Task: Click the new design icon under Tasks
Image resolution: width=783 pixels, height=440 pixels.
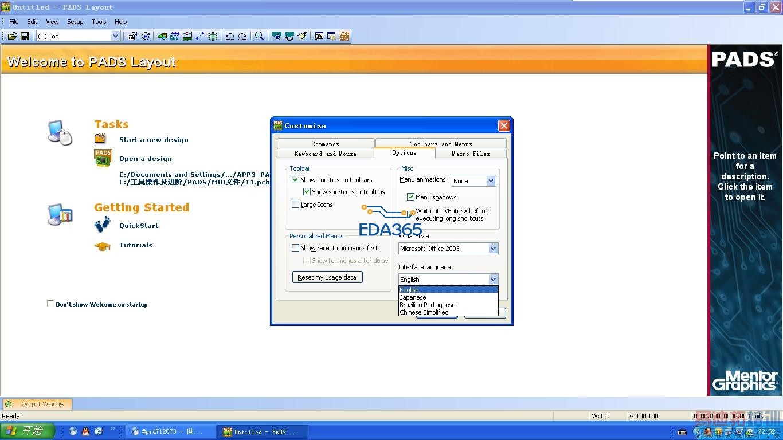Action: 101,139
